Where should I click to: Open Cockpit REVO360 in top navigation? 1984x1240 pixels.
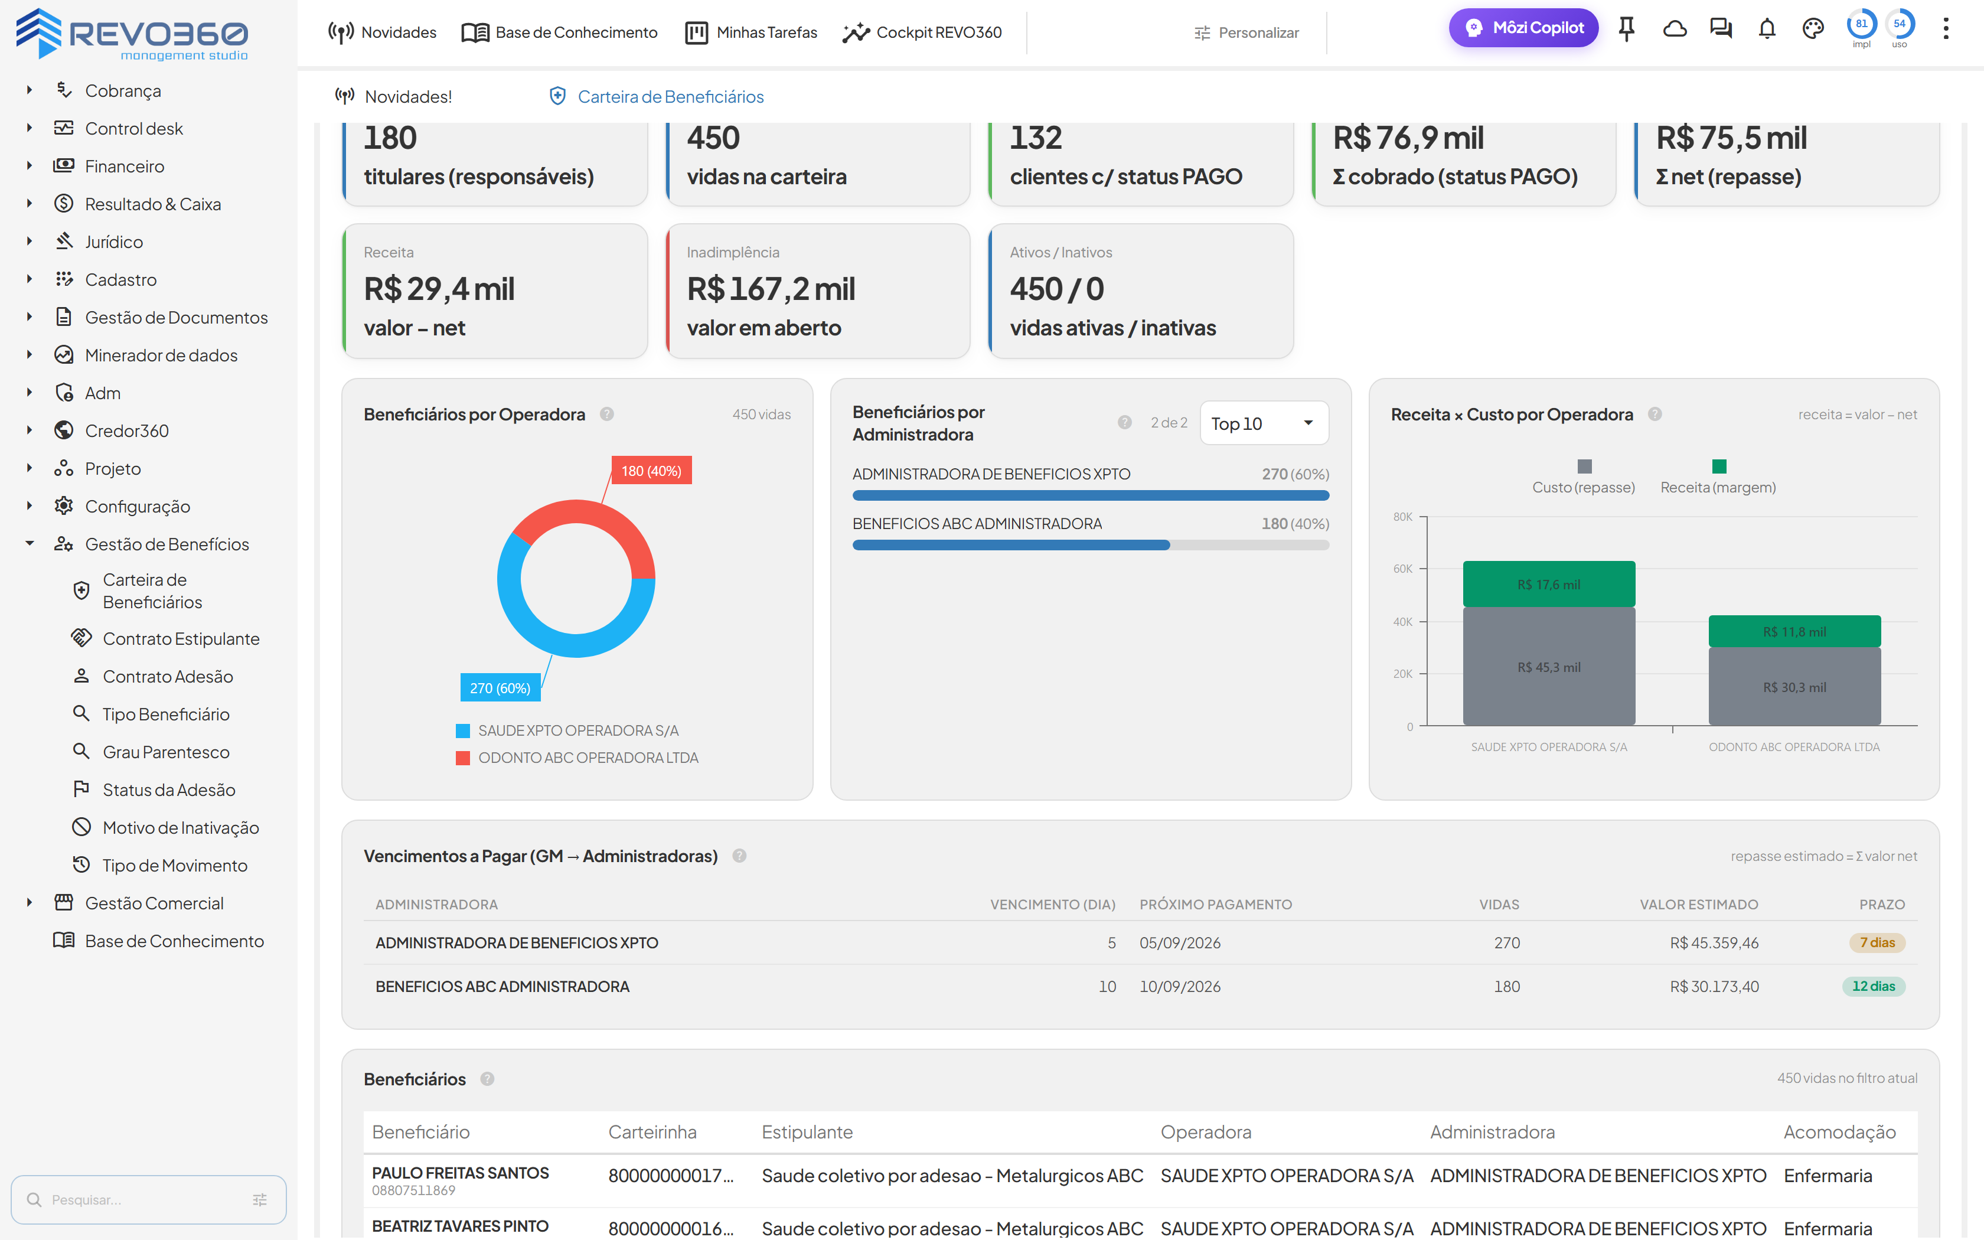[922, 33]
